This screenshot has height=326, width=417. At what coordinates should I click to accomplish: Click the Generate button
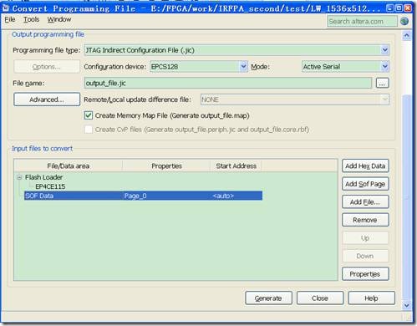[x=268, y=298]
